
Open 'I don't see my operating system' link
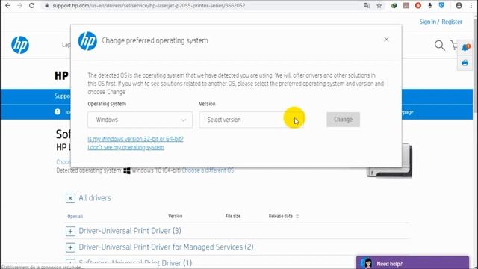[125, 147]
